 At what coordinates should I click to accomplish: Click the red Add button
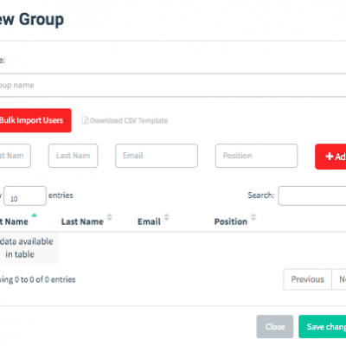point(330,157)
